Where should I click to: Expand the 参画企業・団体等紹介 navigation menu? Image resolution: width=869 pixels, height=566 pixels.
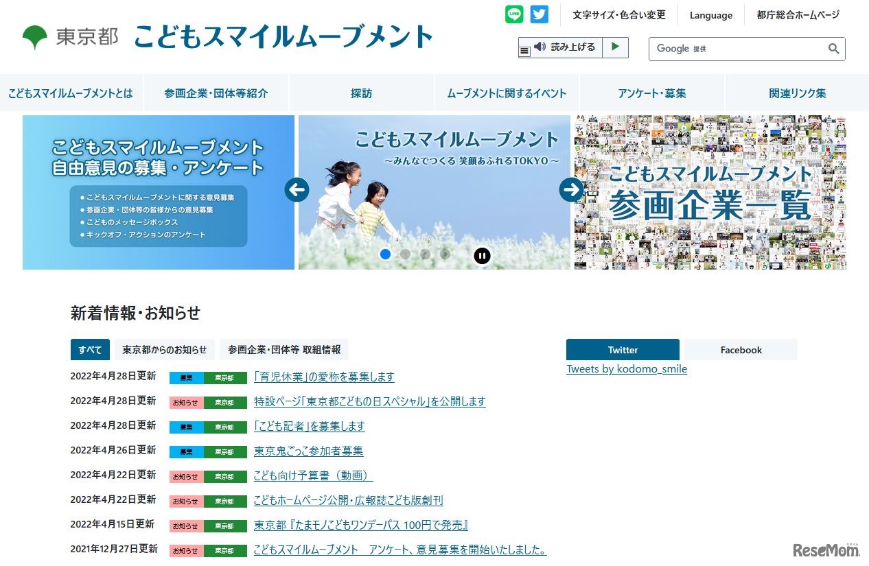click(216, 93)
